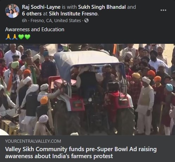
Task: Click the second praying hands emoji
Action: tap(15, 37)
